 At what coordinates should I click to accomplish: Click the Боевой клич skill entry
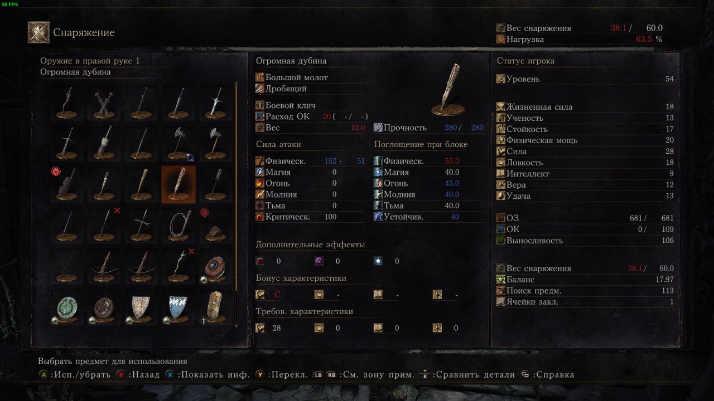286,105
